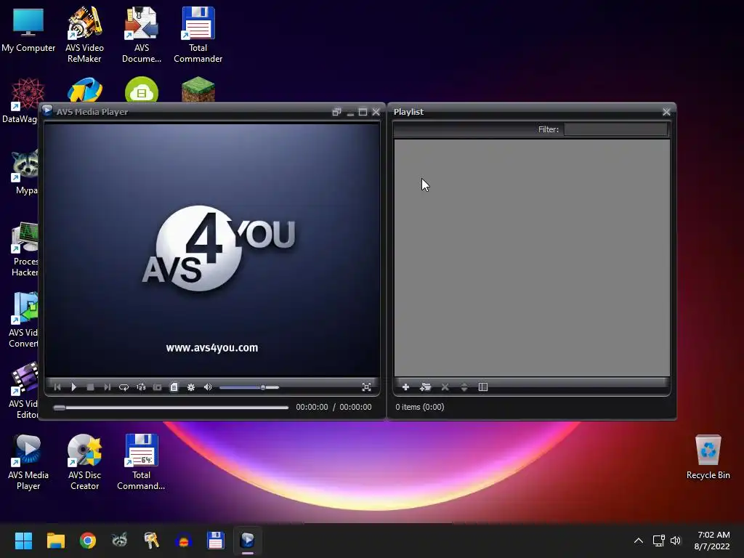Screen dimensions: 744x558
Task: Mute the player via speaker icon
Action: pyautogui.click(x=208, y=387)
